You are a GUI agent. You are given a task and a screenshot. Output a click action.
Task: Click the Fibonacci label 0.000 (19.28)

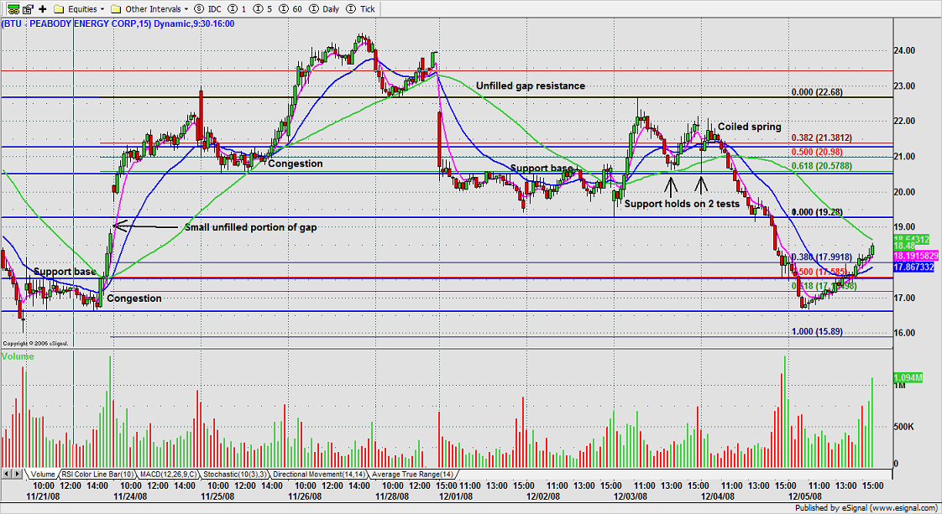[x=817, y=212]
